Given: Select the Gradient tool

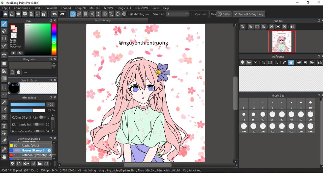Looking at the screenshot, I should pyautogui.click(x=4, y=79).
